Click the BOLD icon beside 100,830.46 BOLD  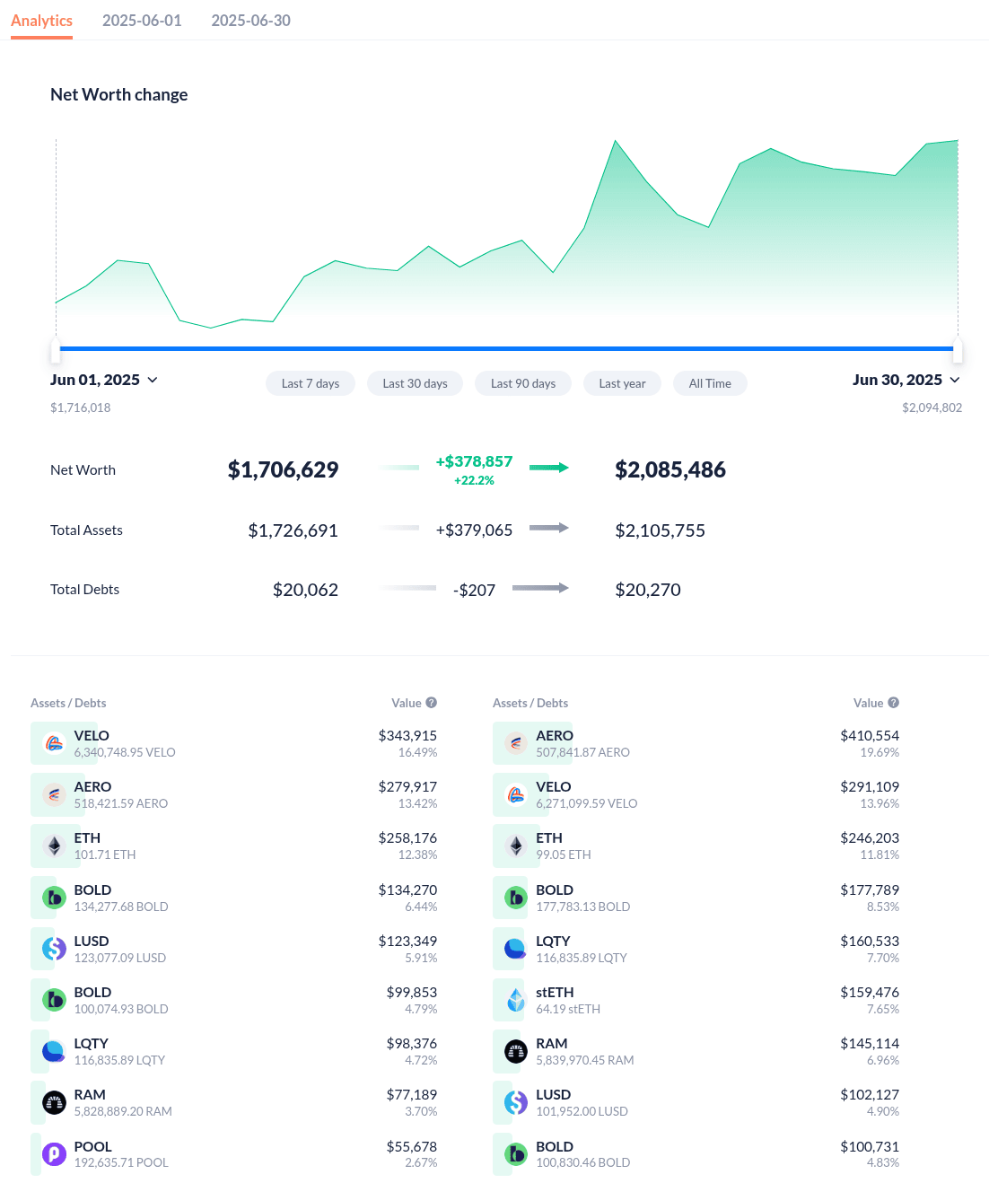(516, 1154)
